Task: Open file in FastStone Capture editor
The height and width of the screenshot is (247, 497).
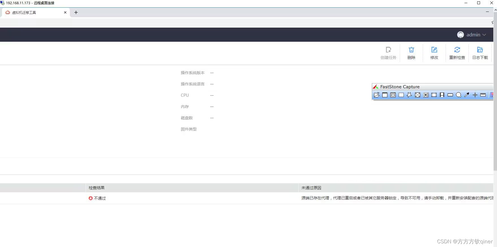Action: click(x=377, y=95)
